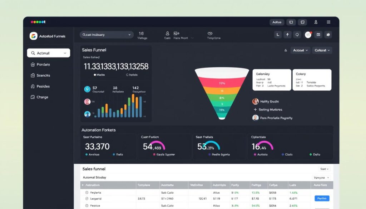Select the Pordets sidebar icon
The image size is (366, 209).
[x=43, y=64]
